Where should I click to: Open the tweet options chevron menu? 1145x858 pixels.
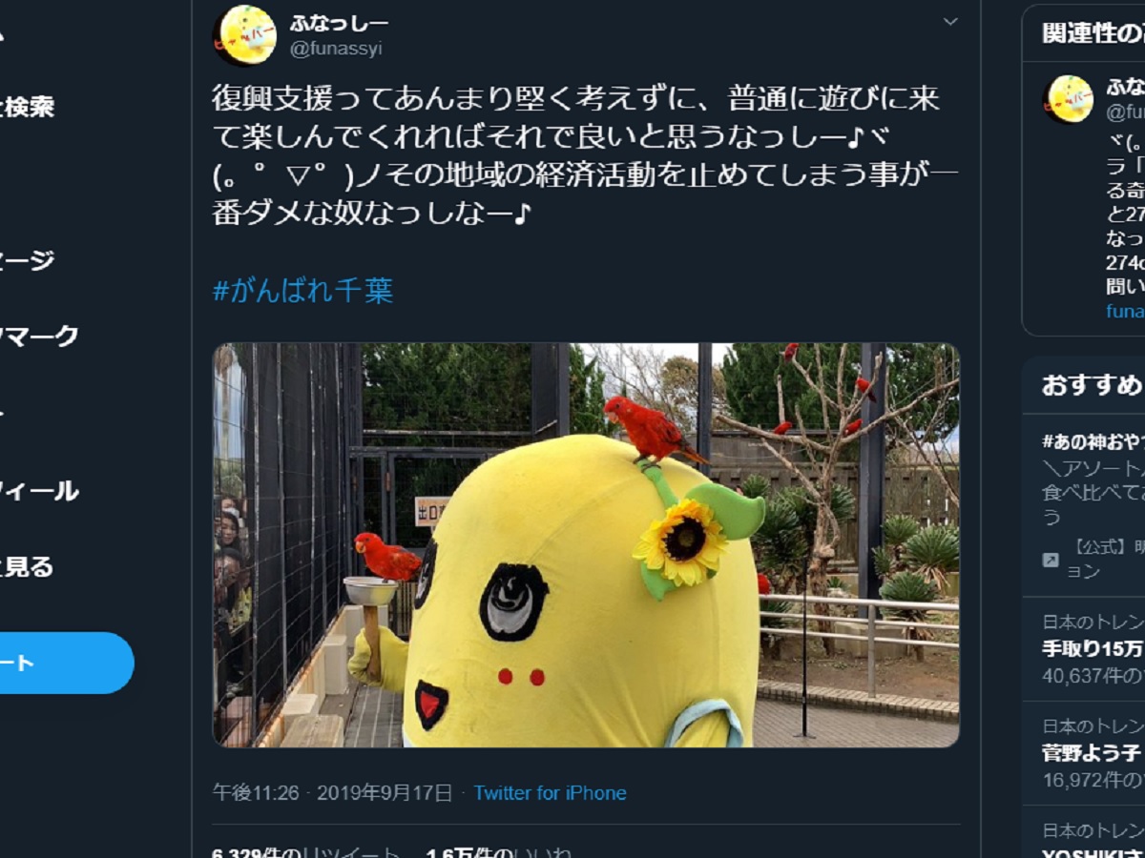pos(950,21)
